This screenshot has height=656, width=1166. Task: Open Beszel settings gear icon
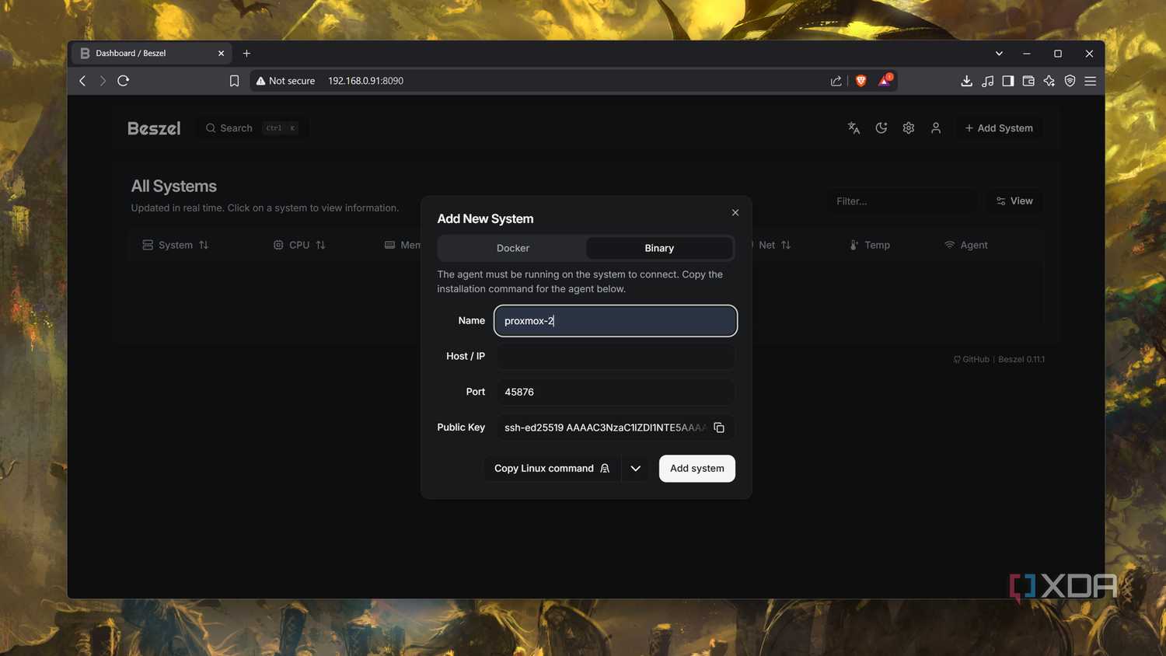click(908, 128)
